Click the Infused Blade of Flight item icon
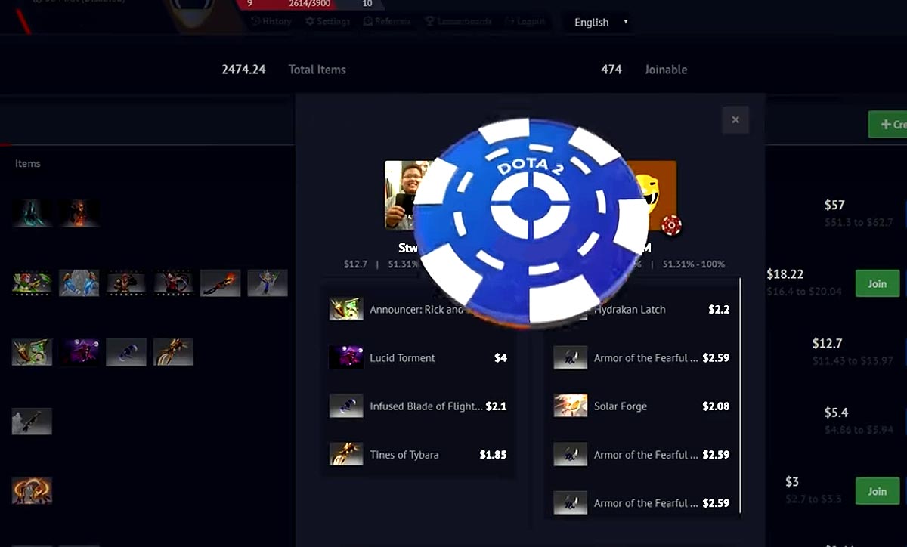This screenshot has width=907, height=547. pyautogui.click(x=346, y=406)
